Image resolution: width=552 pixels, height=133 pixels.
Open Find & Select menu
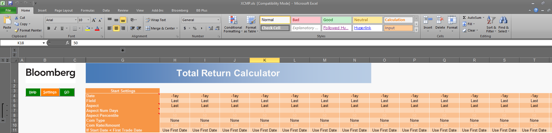(x=503, y=24)
